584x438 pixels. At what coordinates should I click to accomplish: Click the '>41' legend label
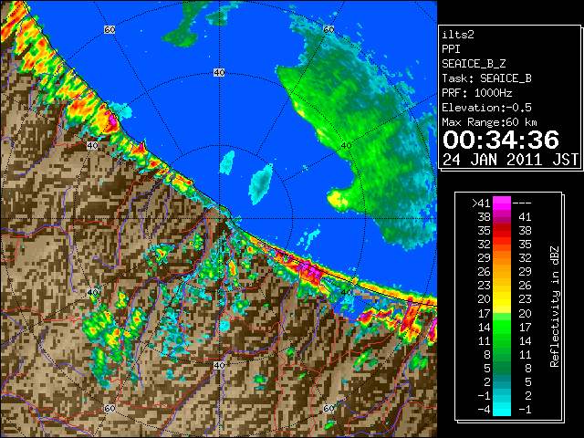pyautogui.click(x=481, y=203)
